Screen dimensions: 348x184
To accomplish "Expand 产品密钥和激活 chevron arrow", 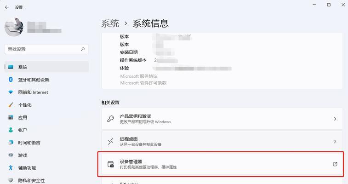I will (x=335, y=119).
